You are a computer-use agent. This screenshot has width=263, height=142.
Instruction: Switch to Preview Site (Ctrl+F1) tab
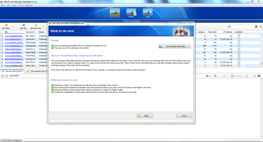pyautogui.click(x=12, y=71)
